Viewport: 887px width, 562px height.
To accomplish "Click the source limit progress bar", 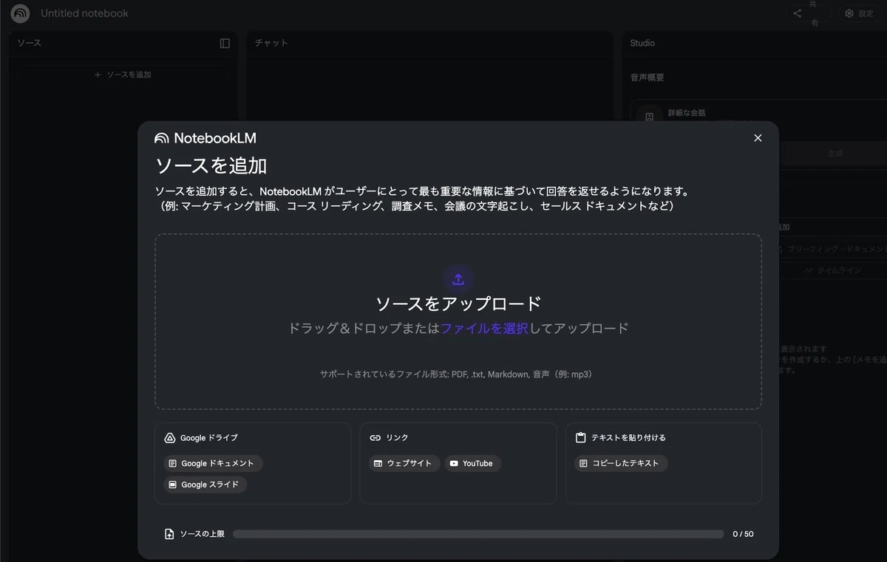I will click(478, 534).
